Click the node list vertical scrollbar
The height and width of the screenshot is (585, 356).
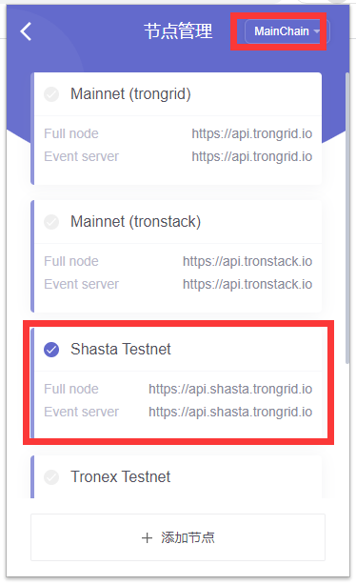click(x=347, y=218)
